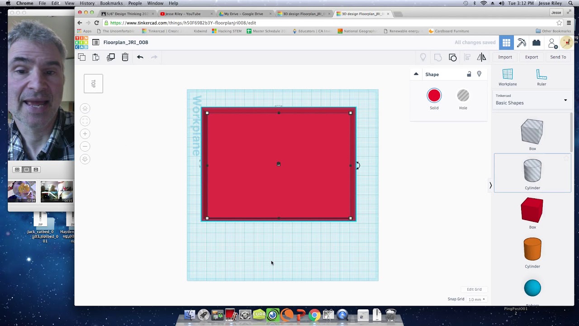Open the Cardboard Furniture bookmark
Image resolution: width=579 pixels, height=326 pixels.
click(x=449, y=31)
